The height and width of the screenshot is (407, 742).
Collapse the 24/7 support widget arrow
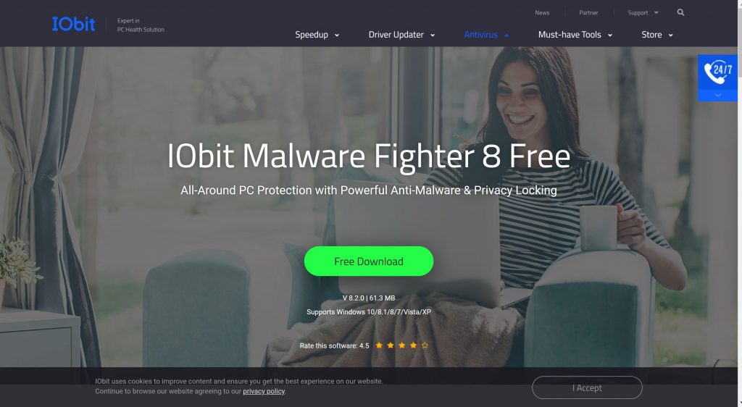coord(717,96)
